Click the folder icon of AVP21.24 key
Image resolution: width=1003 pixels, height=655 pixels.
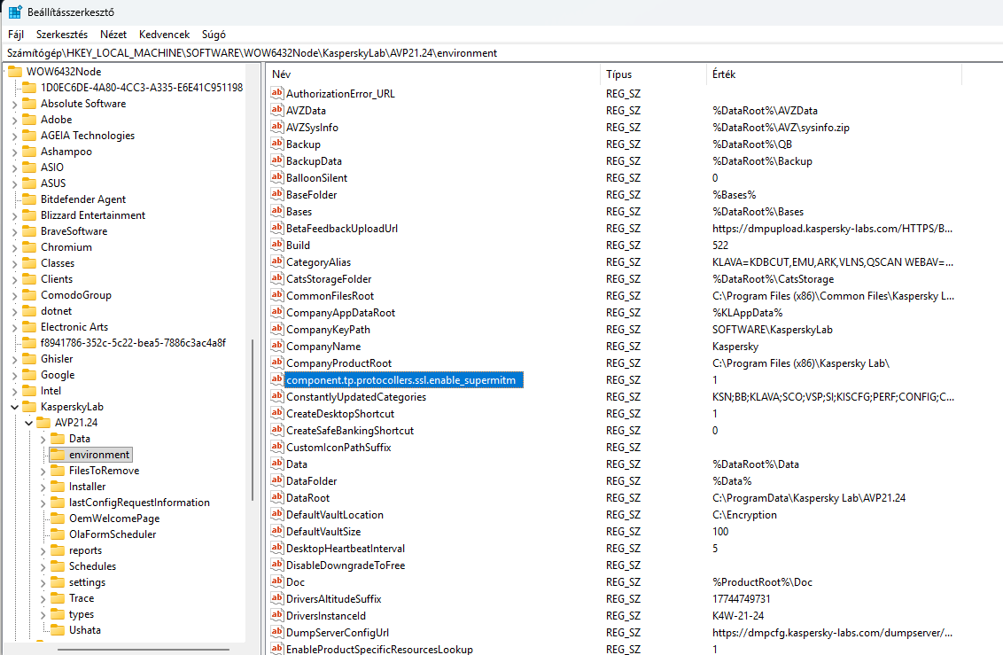coord(43,423)
